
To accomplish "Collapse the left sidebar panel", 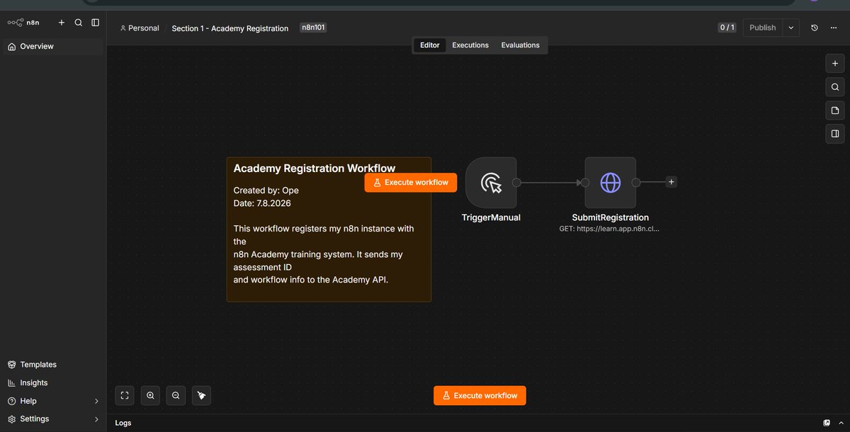I will coord(96,23).
